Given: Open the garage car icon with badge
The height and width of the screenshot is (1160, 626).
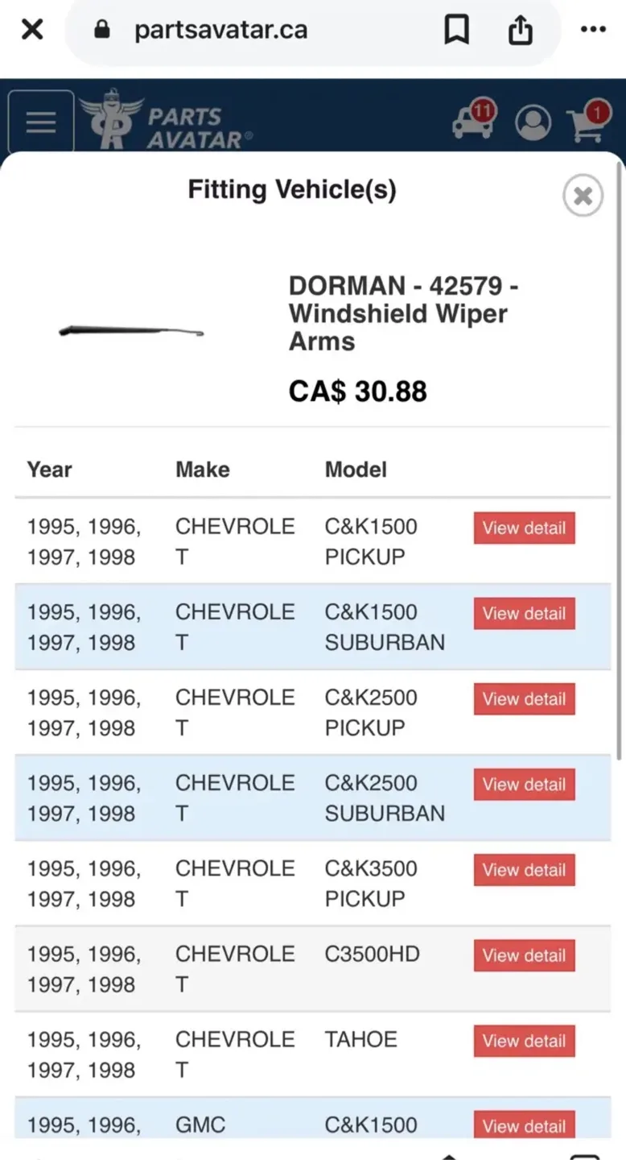Looking at the screenshot, I should pos(474,121).
